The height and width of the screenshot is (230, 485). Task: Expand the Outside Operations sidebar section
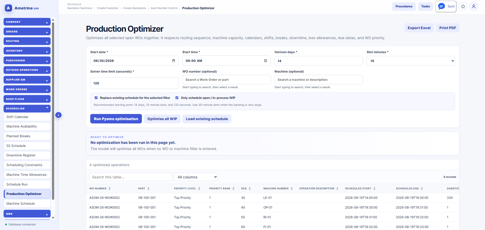pyautogui.click(x=27, y=70)
